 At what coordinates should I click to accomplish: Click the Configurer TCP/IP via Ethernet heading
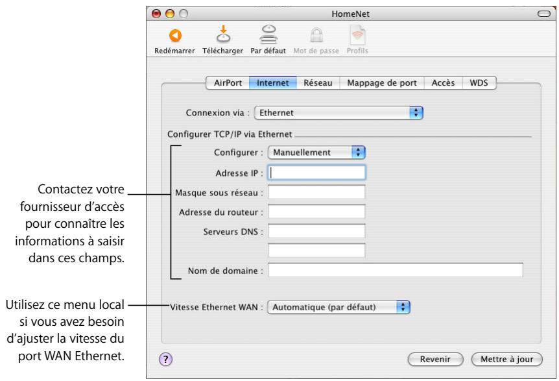(x=230, y=134)
